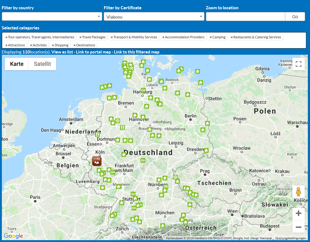Follow the Link to this filtered map

pos(136,52)
